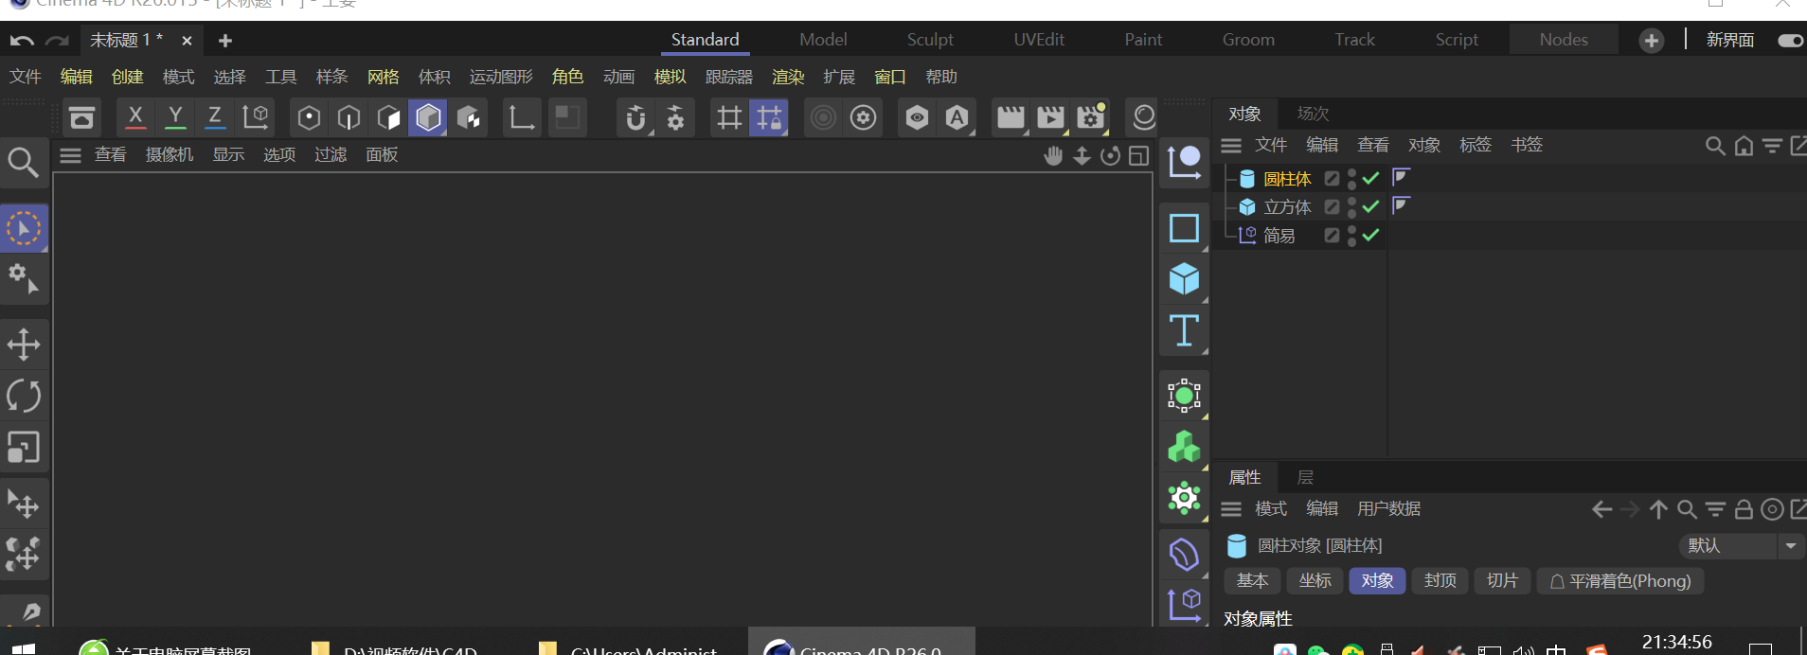Open new document tab plus
This screenshot has width=1807, height=655.
click(x=225, y=41)
